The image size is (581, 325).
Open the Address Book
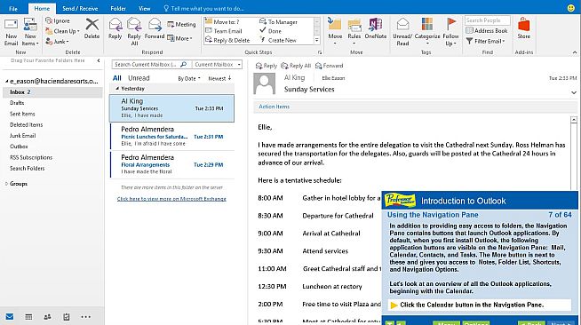487,31
